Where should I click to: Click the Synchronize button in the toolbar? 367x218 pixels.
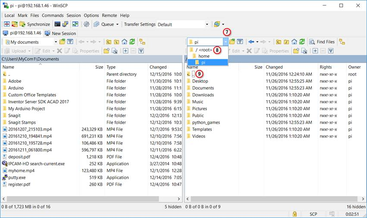click(x=35, y=24)
